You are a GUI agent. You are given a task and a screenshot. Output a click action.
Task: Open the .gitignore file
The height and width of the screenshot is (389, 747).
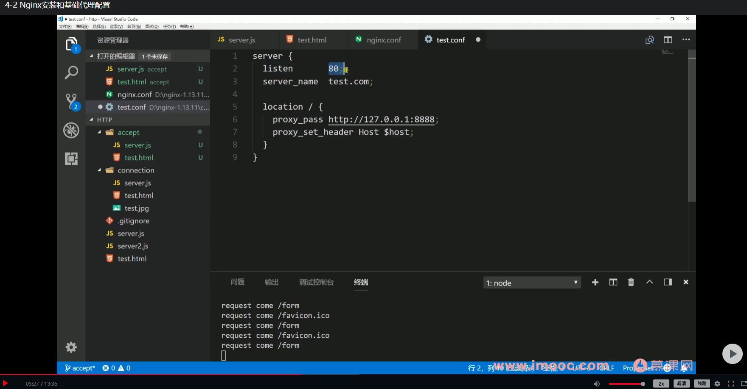(148, 221)
